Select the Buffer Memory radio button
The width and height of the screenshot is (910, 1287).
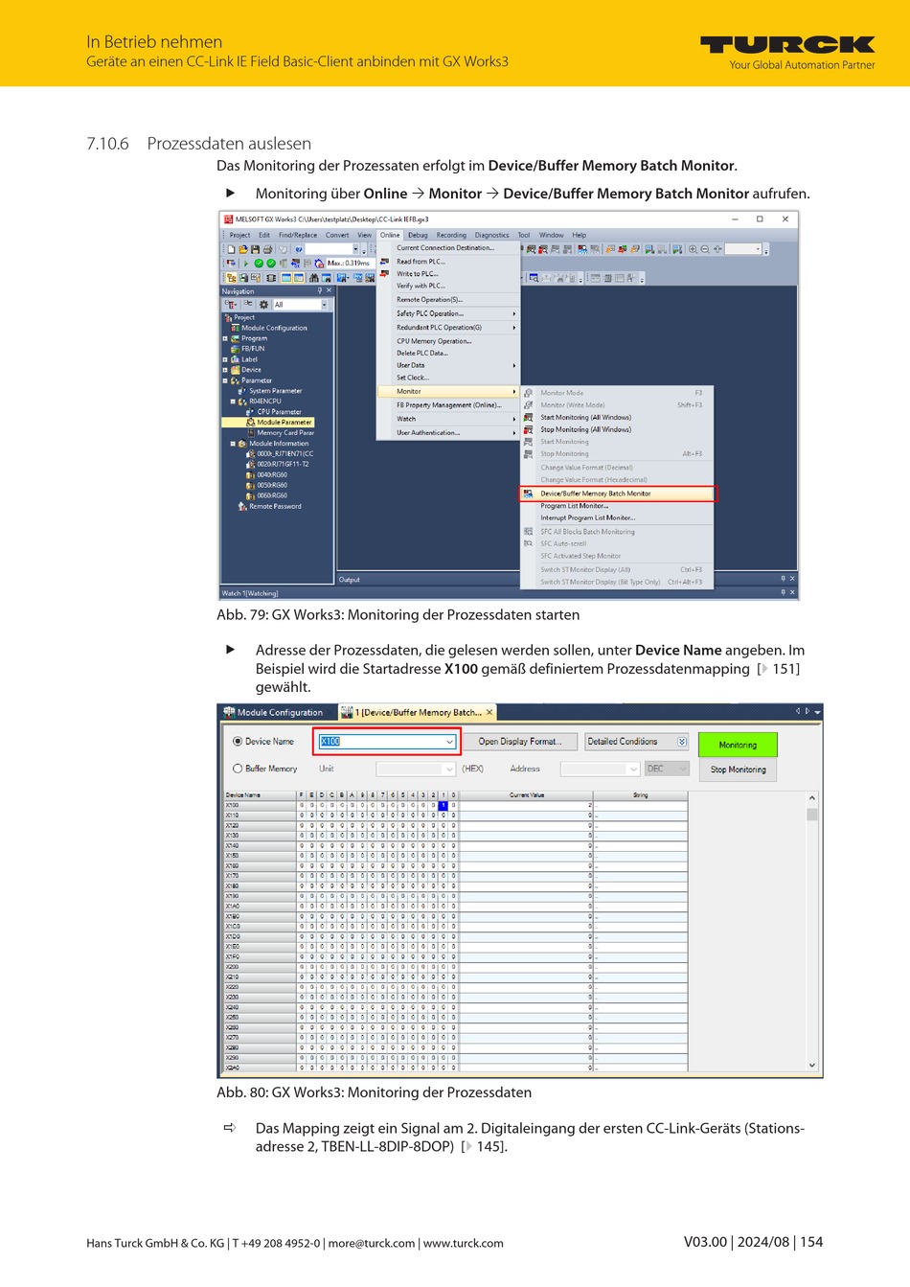point(238,769)
